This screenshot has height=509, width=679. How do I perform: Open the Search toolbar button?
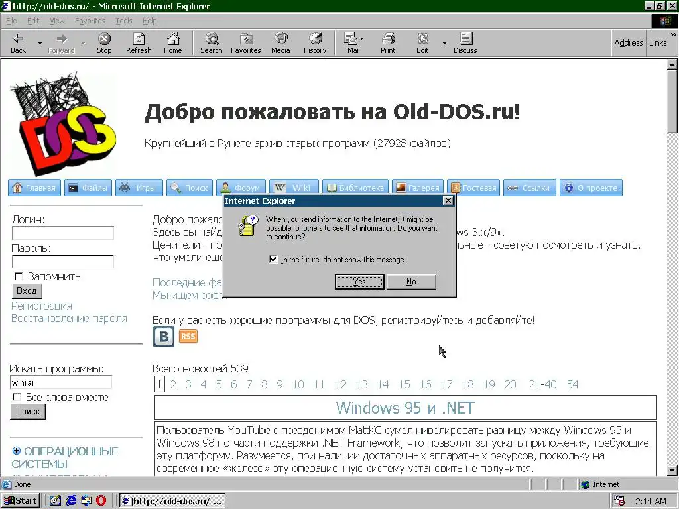pos(212,43)
